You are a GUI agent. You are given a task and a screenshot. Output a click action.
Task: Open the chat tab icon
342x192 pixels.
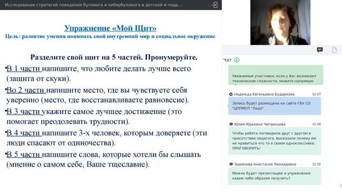click(320, 50)
